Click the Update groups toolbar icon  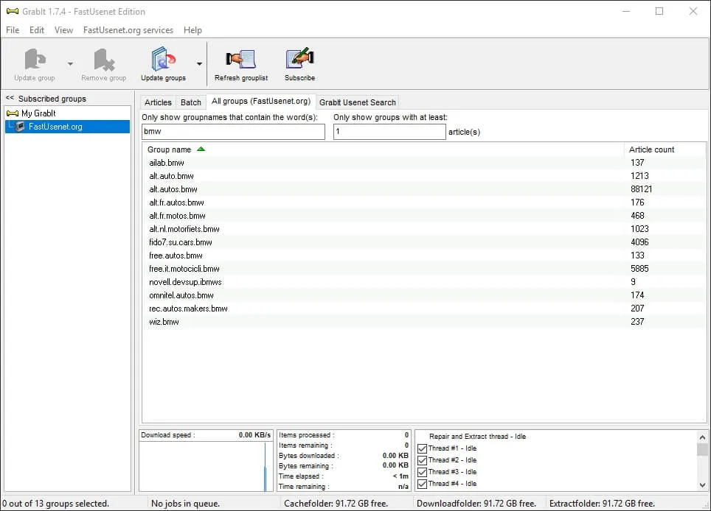pyautogui.click(x=163, y=60)
